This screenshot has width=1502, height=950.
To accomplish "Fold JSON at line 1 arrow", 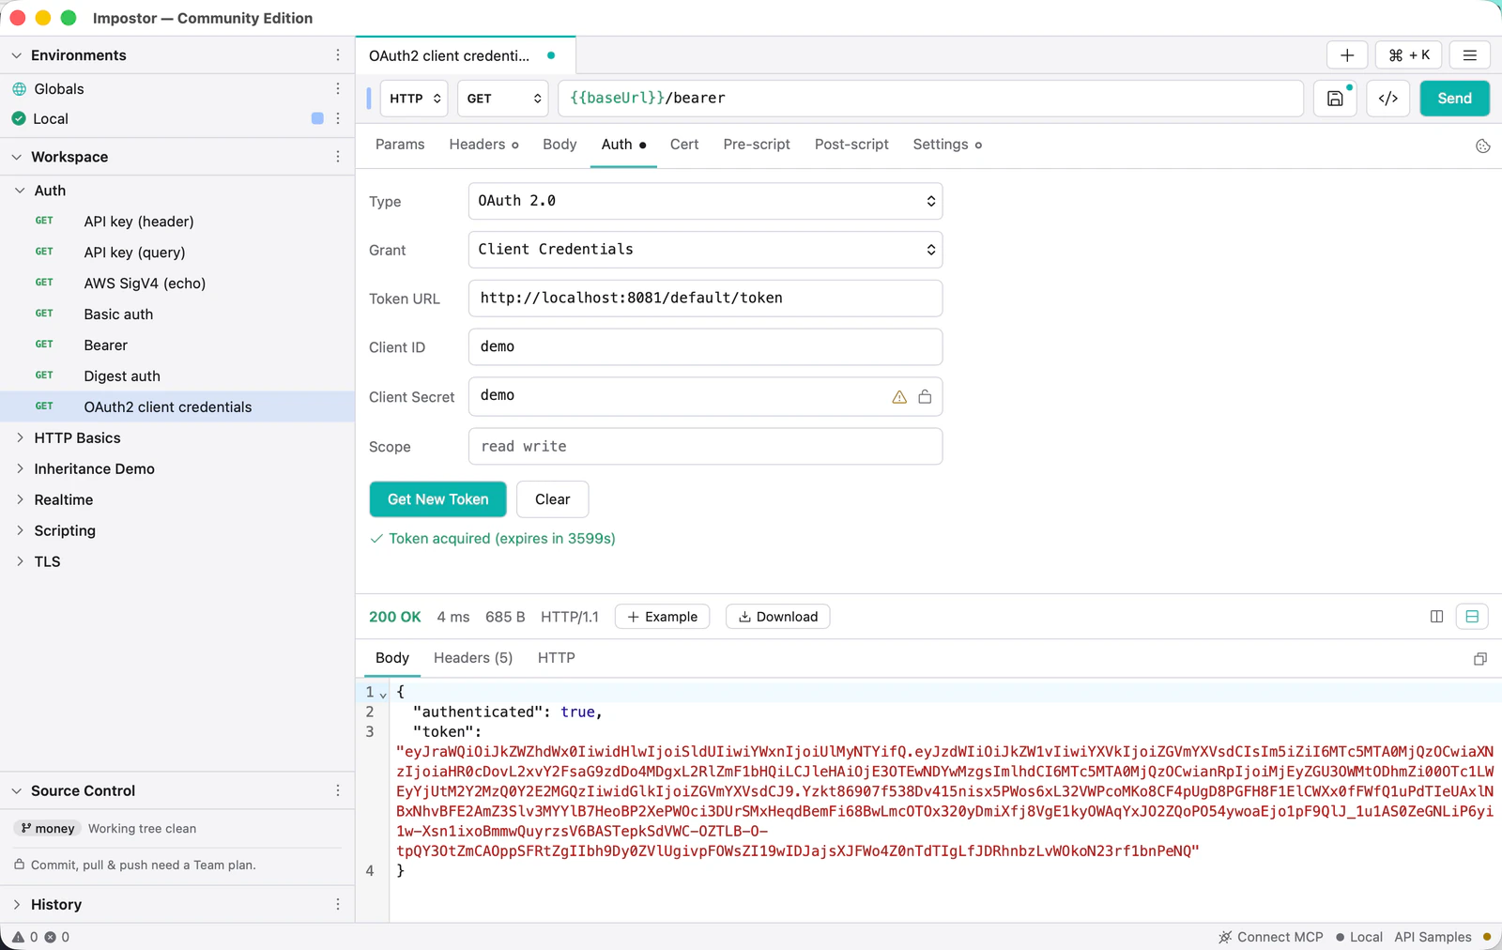I will point(383,694).
